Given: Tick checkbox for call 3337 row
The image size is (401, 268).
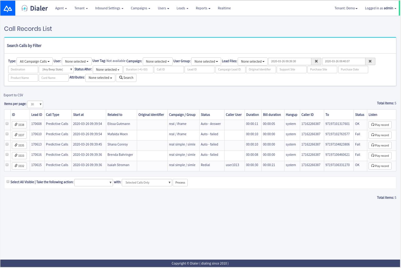Looking at the screenshot, I should coord(7,134).
